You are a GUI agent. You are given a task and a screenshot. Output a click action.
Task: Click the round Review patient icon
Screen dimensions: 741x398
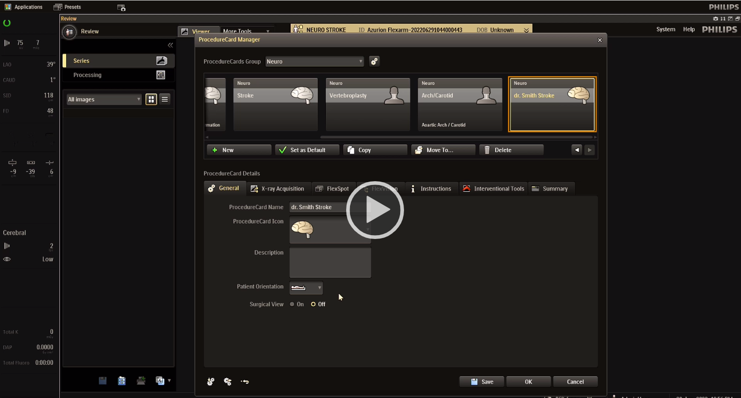click(x=69, y=32)
